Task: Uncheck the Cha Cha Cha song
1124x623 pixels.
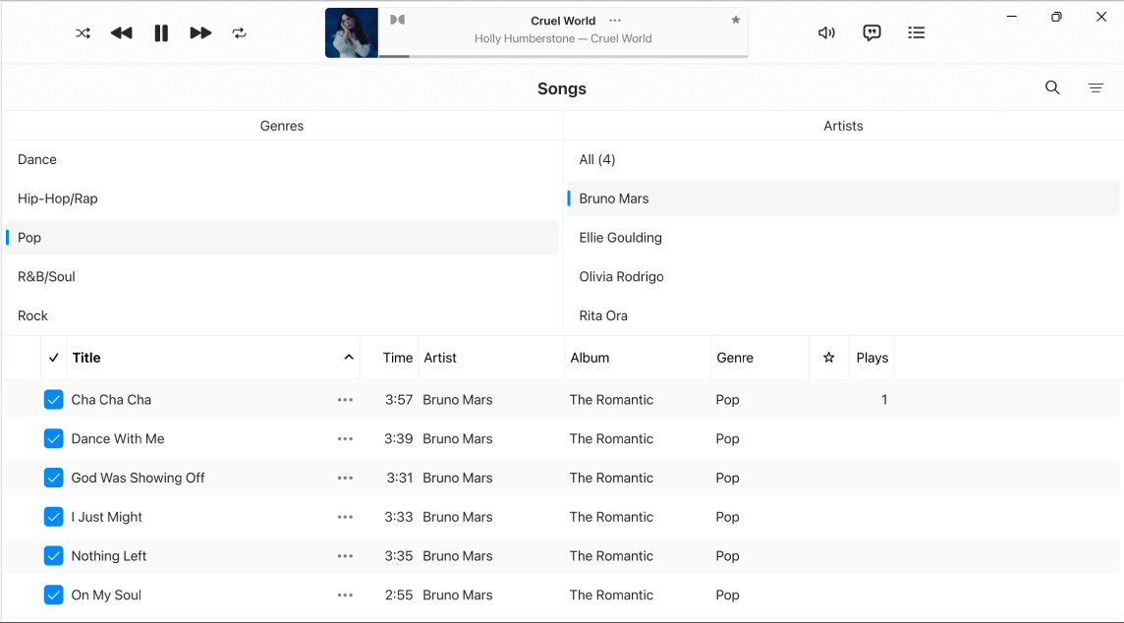Action: click(54, 399)
